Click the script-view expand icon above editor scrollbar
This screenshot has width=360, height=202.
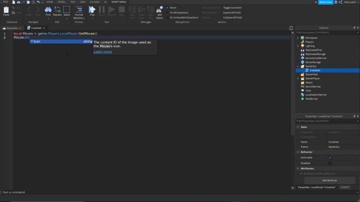coord(291,28)
